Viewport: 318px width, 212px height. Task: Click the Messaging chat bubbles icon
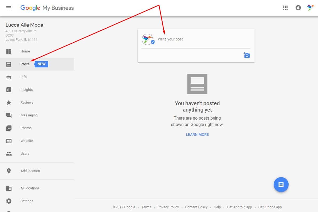coord(9,115)
